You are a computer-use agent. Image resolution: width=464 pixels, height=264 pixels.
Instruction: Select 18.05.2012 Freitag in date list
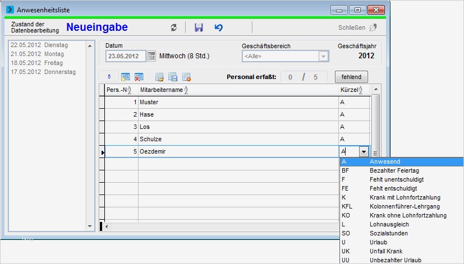(36, 63)
